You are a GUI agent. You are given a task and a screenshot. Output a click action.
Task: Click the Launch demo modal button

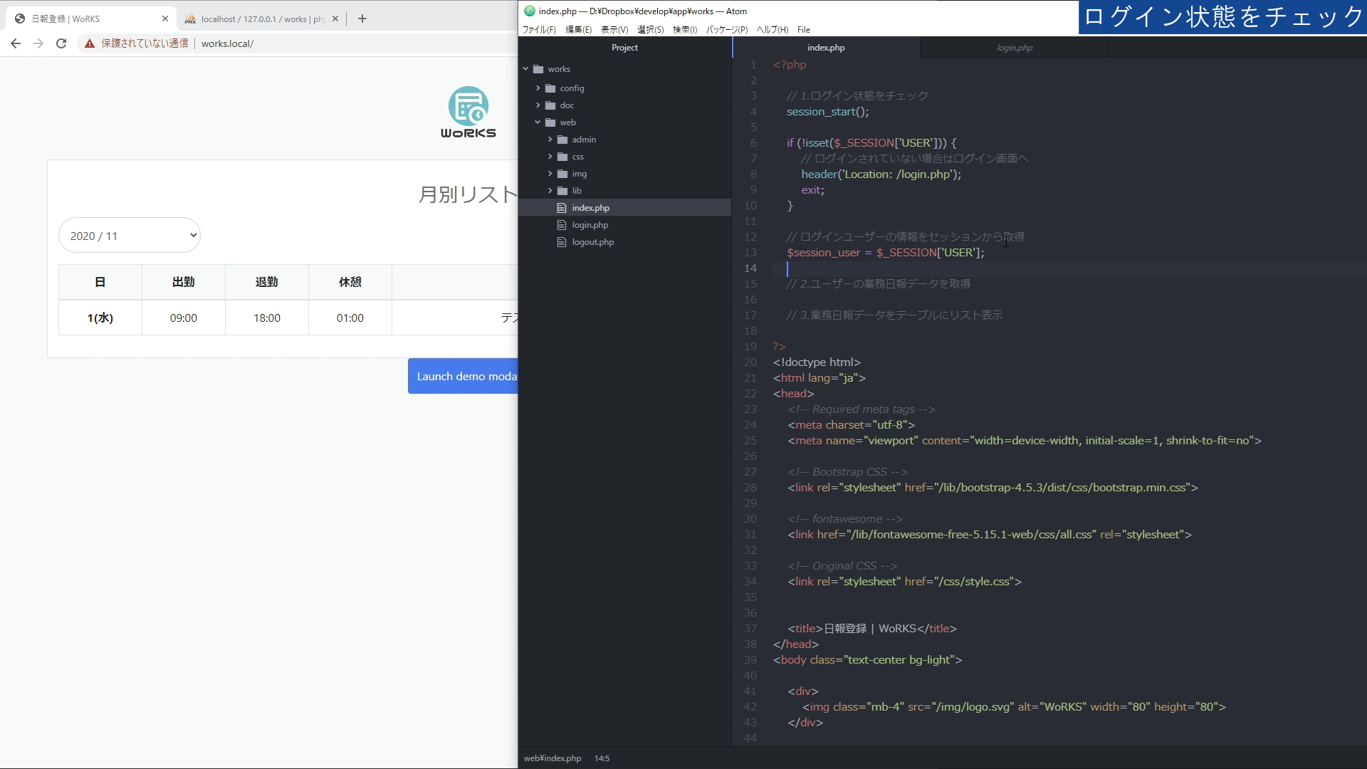pyautogui.click(x=463, y=376)
